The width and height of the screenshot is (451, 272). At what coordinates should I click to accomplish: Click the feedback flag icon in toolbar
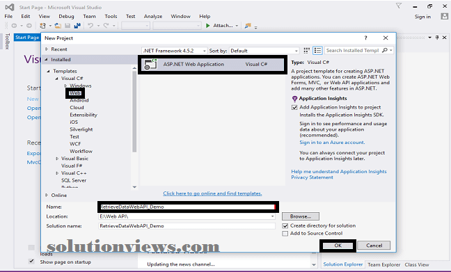click(x=248, y=26)
